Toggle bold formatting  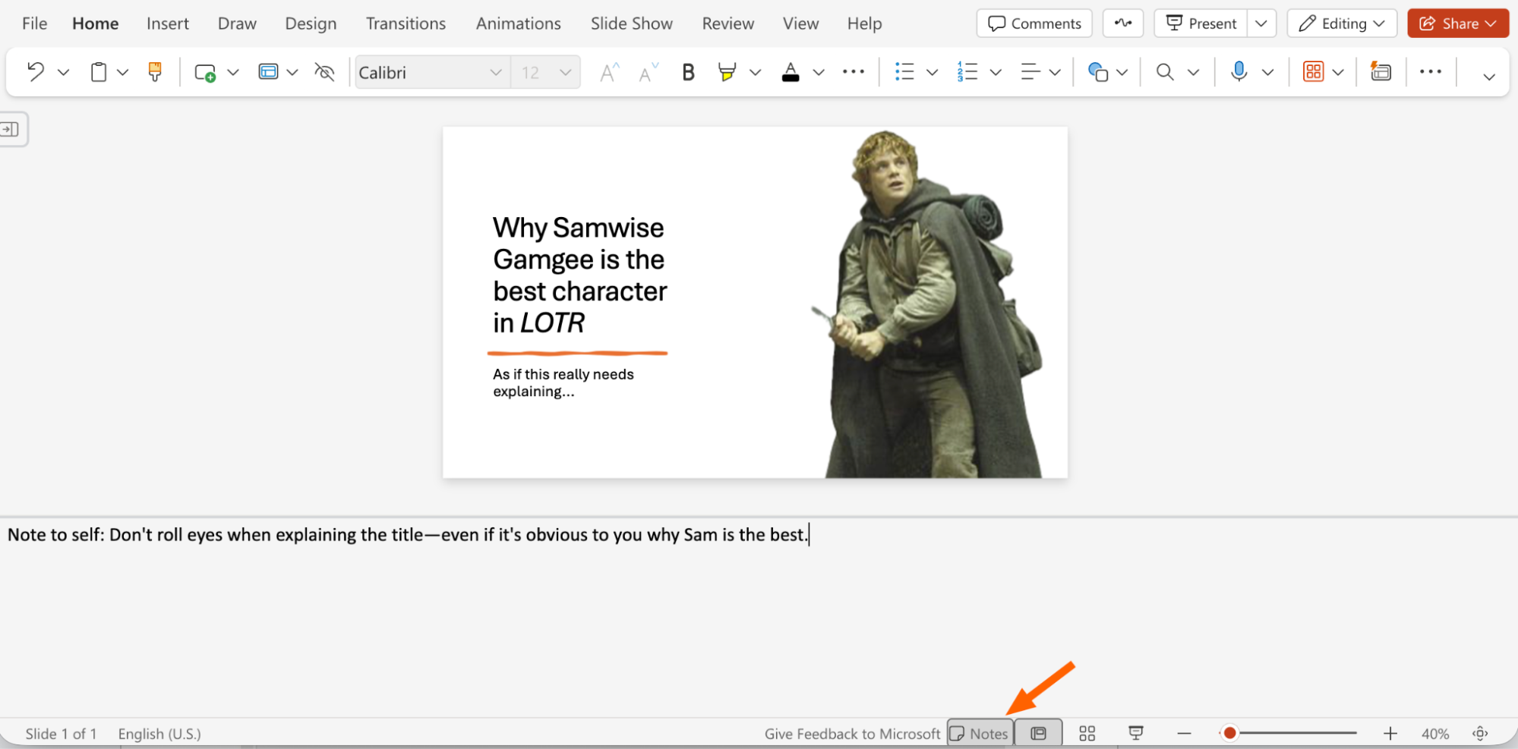click(x=688, y=72)
